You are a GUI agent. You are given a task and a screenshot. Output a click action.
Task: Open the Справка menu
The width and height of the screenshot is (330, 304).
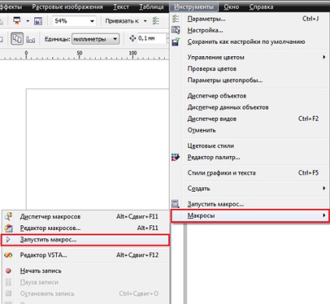261,7
